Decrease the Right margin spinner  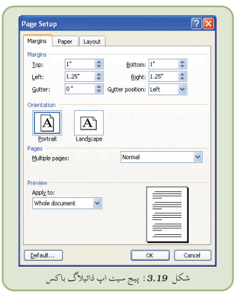click(182, 79)
